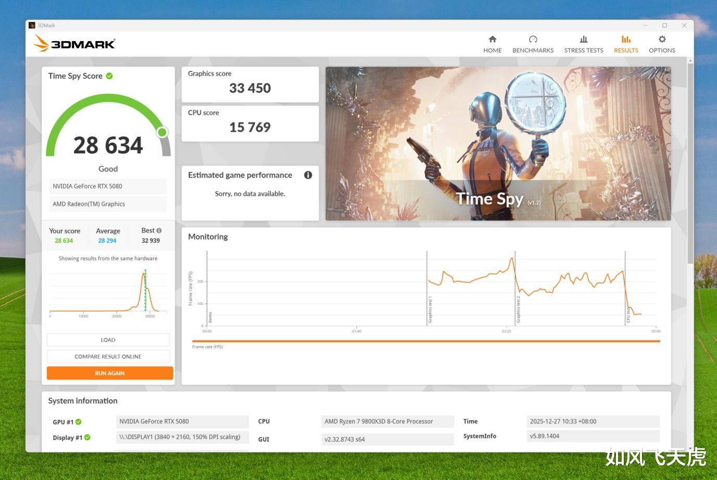Screen dimensions: 717x480
Task: Click the Best score value 32 939
Action: [x=151, y=241]
